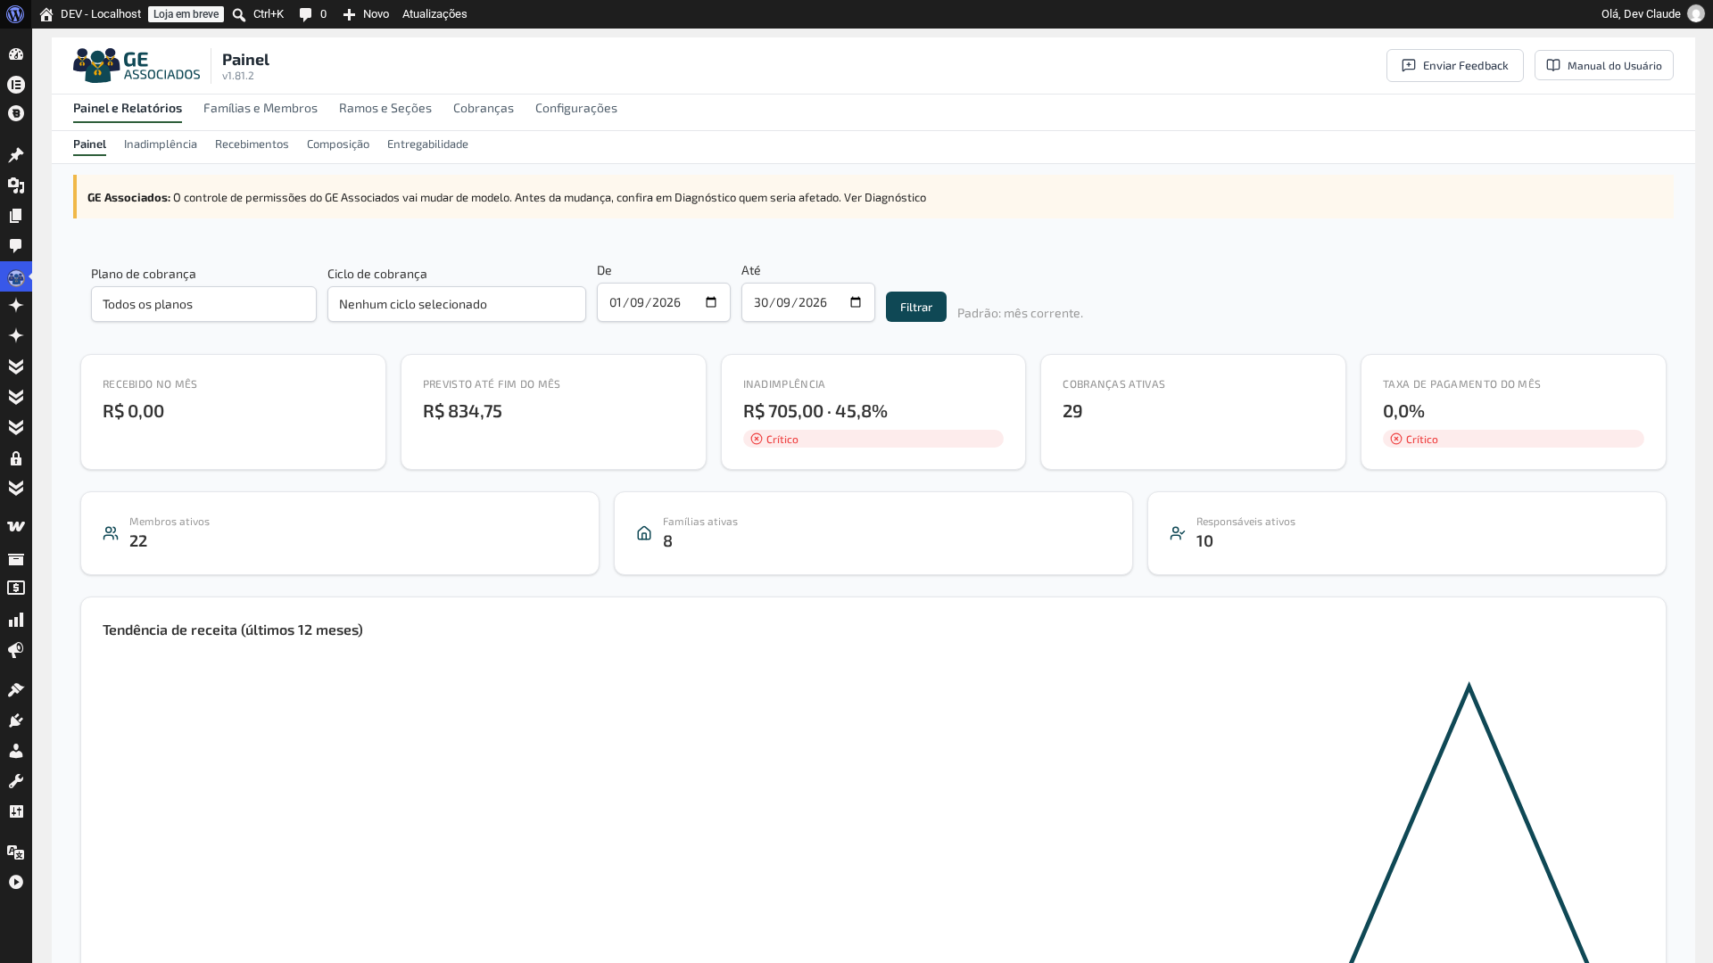Open the Dashboard gauge icon in the sidebar

(16, 54)
